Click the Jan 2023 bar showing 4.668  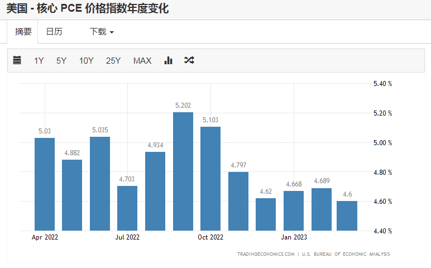point(294,210)
